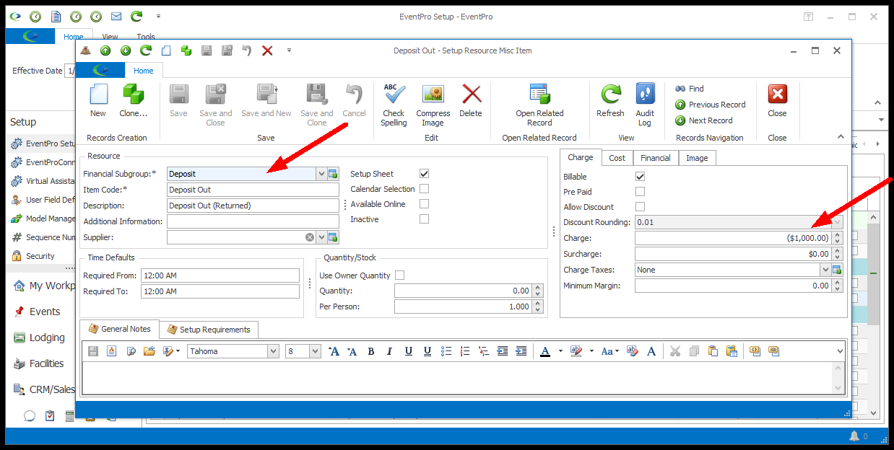Image resolution: width=894 pixels, height=450 pixels.
Task: Close the record using the red Close ribbon button
Action: (x=777, y=100)
